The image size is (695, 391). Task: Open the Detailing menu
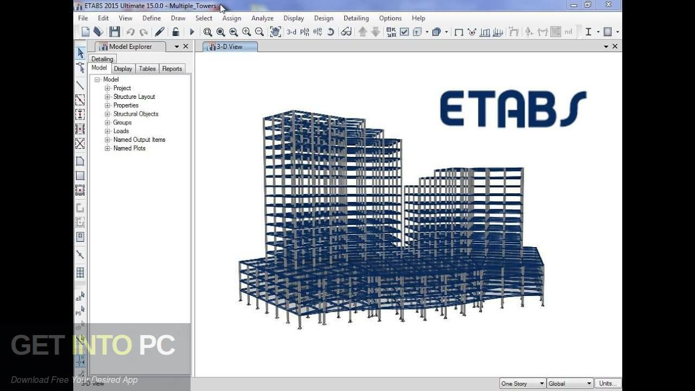click(x=356, y=18)
